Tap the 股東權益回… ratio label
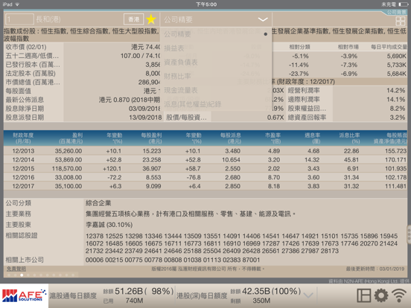 click(x=307, y=109)
